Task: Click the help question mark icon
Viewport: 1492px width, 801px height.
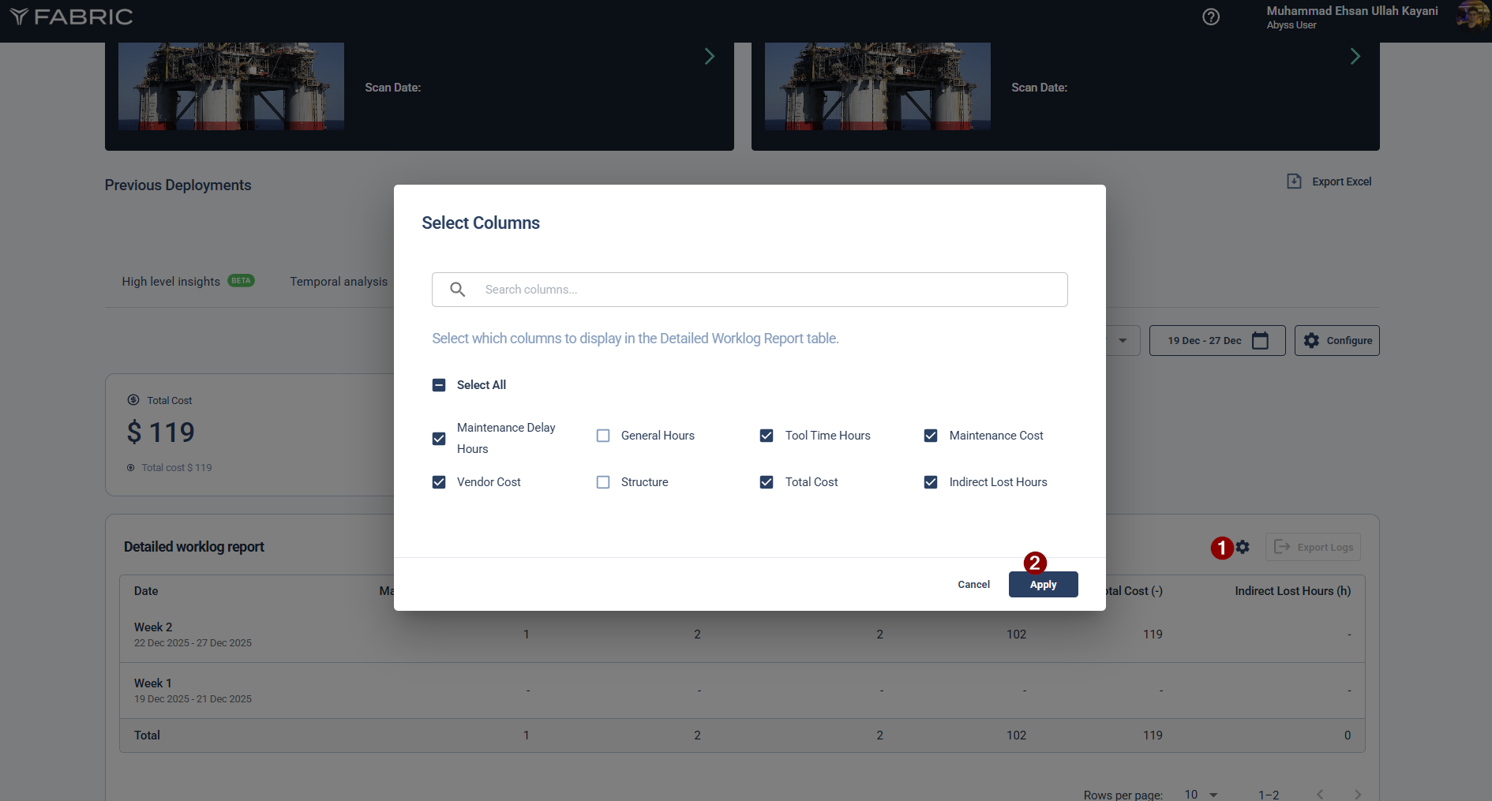Action: 1211,17
